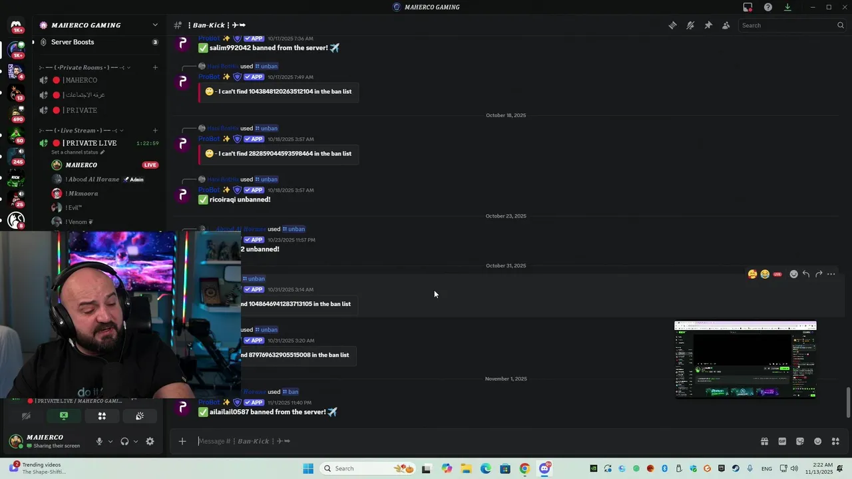
Task: Reply to hovered message arrow icon
Action: (x=806, y=274)
